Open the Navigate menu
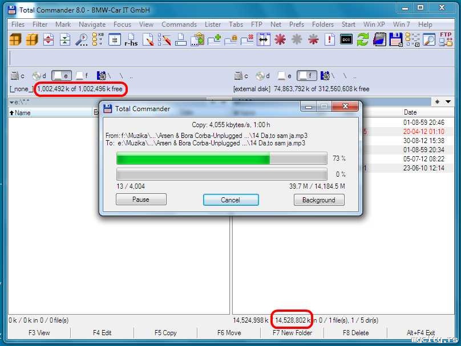The image size is (461, 346). point(92,25)
